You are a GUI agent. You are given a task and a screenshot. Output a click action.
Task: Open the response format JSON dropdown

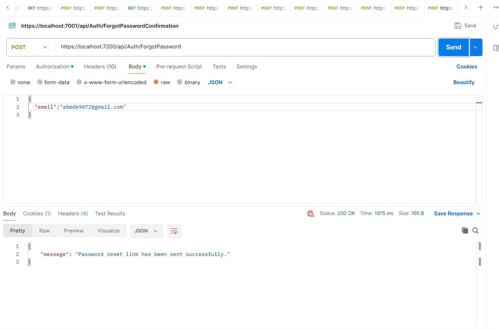(x=146, y=231)
